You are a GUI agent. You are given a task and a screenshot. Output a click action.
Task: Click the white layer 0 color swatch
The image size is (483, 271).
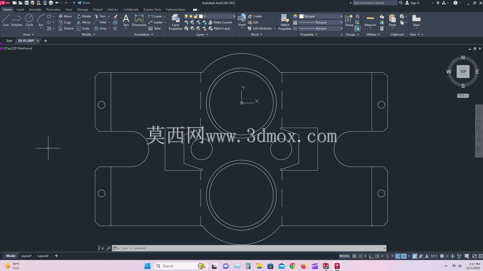(201, 16)
